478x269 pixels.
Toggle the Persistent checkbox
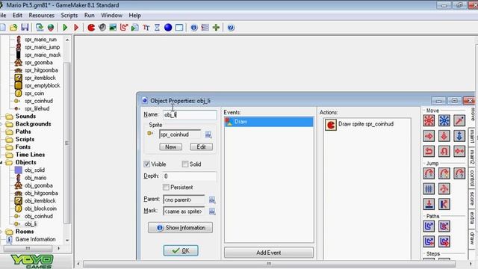point(166,187)
